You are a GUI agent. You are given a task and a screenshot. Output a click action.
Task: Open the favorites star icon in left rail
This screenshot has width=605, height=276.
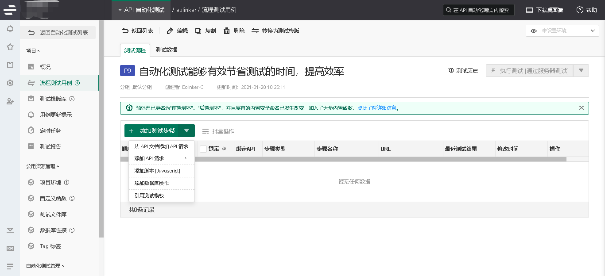click(10, 47)
